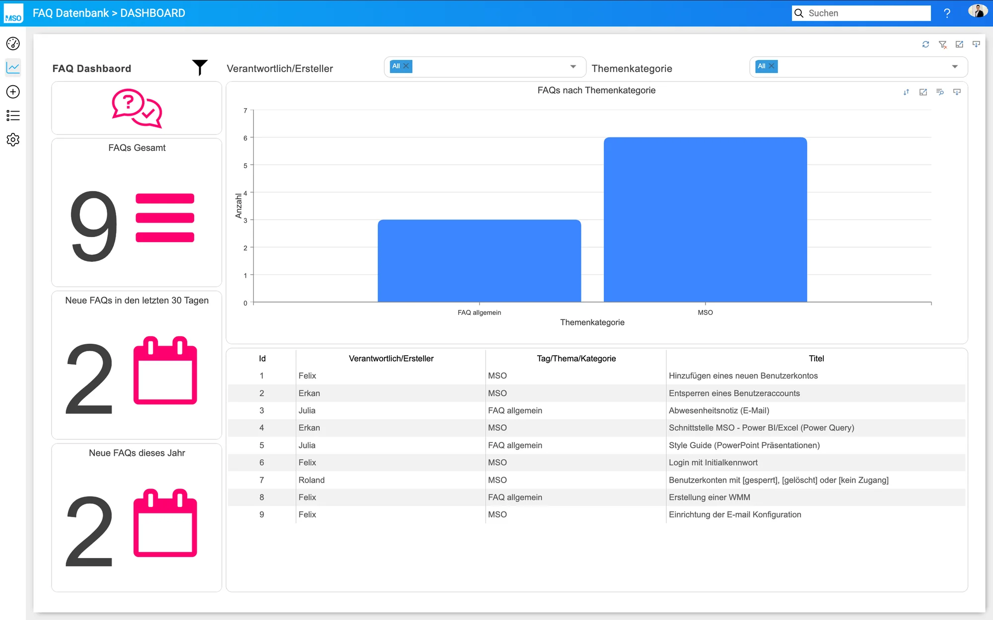Open the chart data search icon
The height and width of the screenshot is (620, 993).
click(940, 92)
